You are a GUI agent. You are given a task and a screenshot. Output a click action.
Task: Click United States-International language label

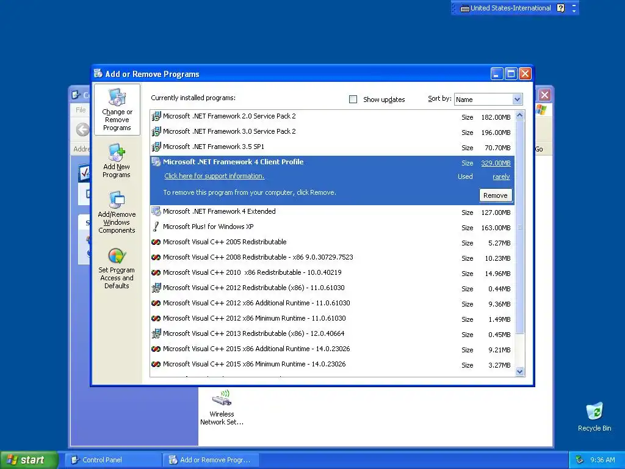tap(511, 8)
